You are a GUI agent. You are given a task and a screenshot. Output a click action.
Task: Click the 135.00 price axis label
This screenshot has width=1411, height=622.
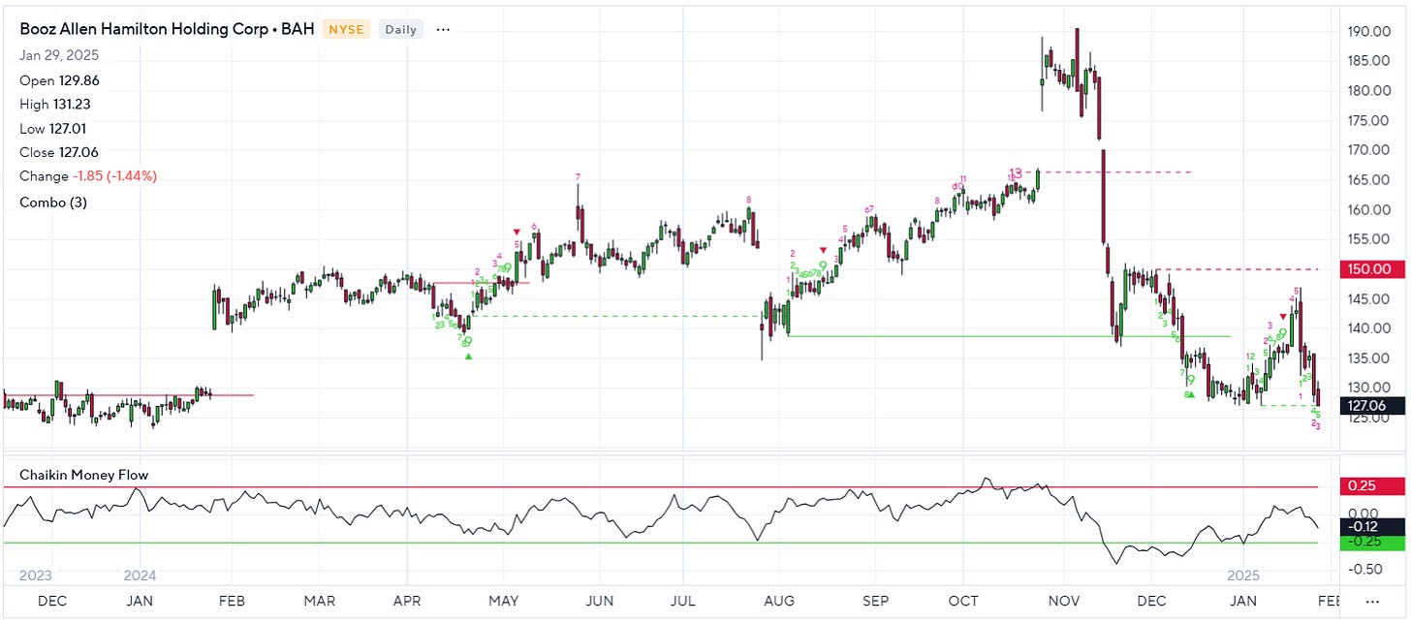pos(1370,358)
